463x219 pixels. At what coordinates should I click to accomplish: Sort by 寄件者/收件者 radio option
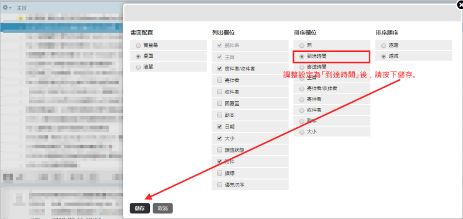click(302, 89)
